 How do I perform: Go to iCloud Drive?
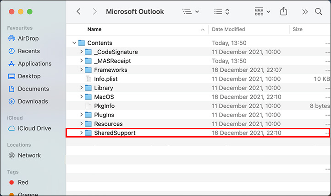34,128
